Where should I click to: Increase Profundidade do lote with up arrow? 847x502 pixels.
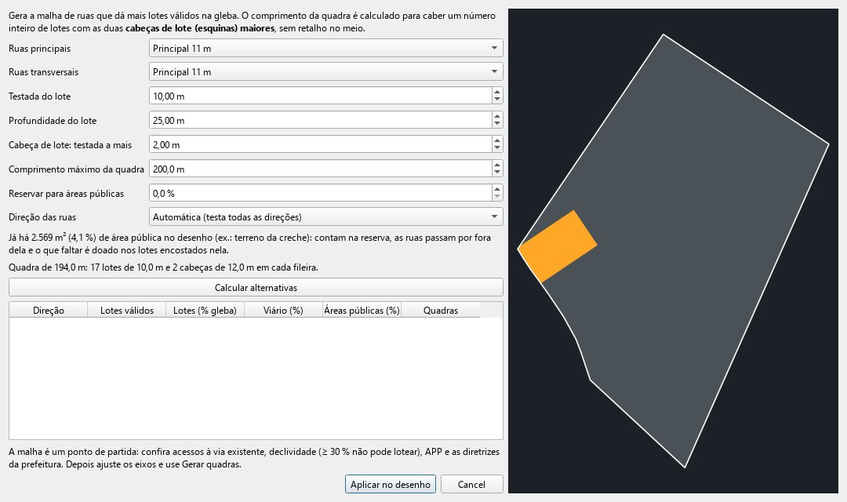[x=497, y=116]
